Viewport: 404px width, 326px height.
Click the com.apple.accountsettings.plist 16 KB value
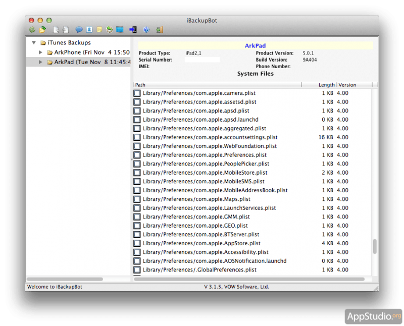pyautogui.click(x=326, y=137)
